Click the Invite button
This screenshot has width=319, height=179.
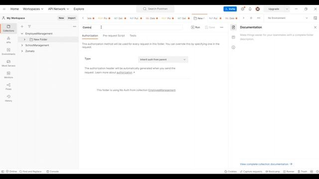(230, 9)
